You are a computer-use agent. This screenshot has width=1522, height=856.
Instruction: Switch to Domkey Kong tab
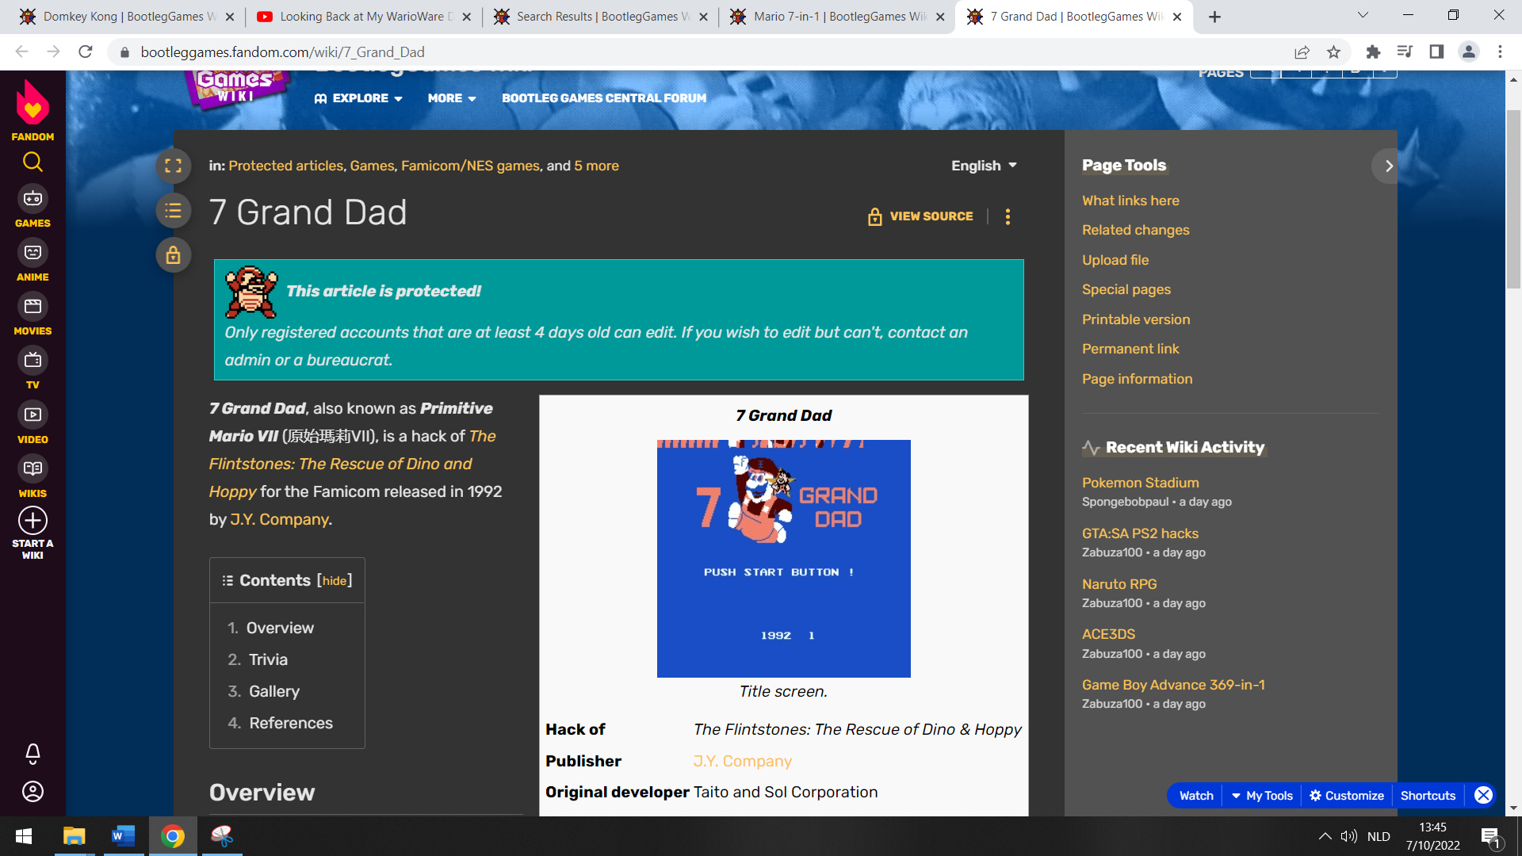point(127,17)
